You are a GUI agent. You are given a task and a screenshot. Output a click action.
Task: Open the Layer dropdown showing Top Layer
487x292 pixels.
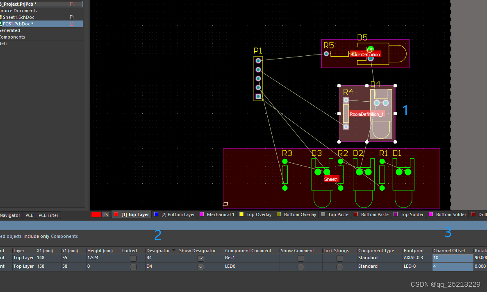pyautogui.click(x=23, y=258)
